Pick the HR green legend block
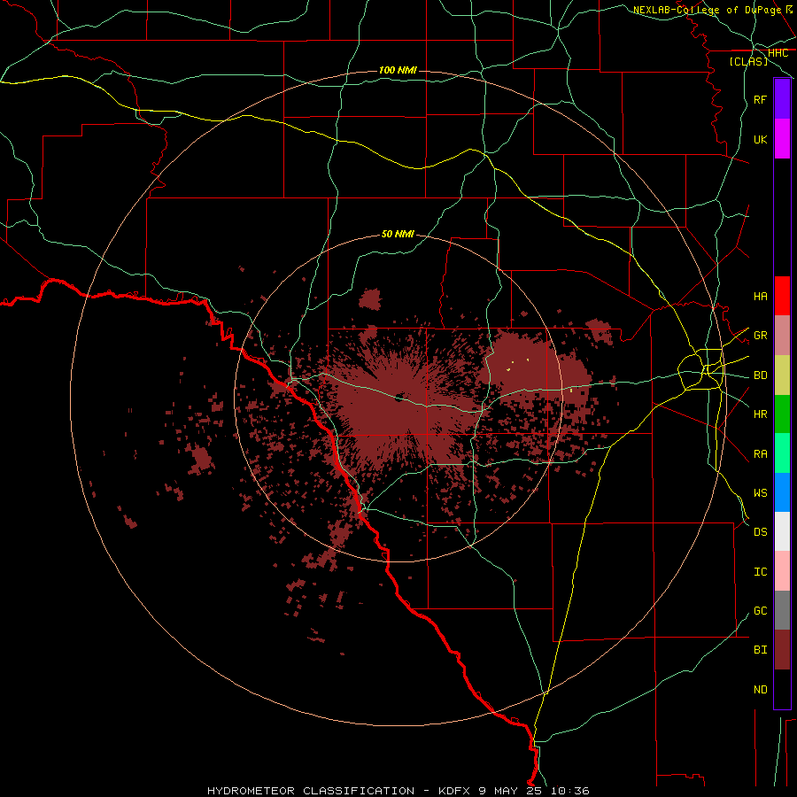797x797 pixels. coord(782,414)
